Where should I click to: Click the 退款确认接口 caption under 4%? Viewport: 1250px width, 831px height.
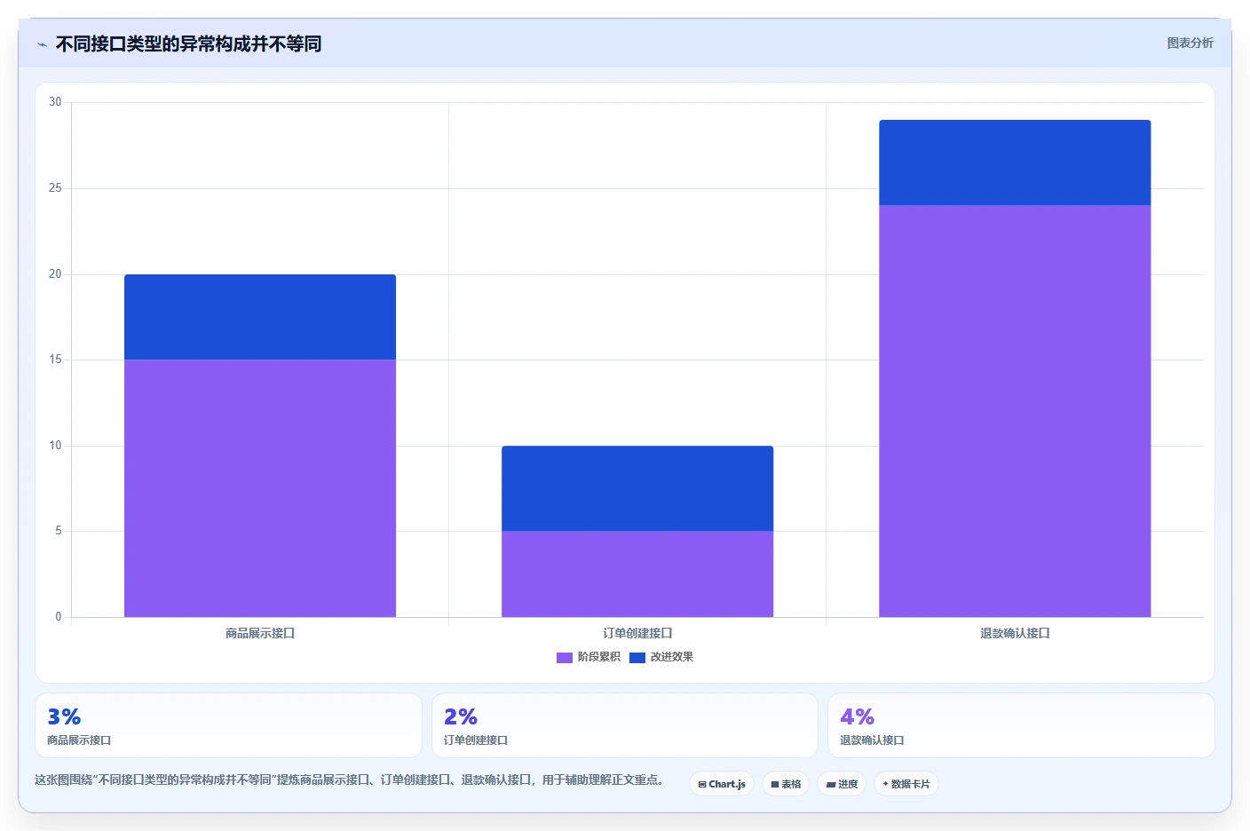click(872, 740)
